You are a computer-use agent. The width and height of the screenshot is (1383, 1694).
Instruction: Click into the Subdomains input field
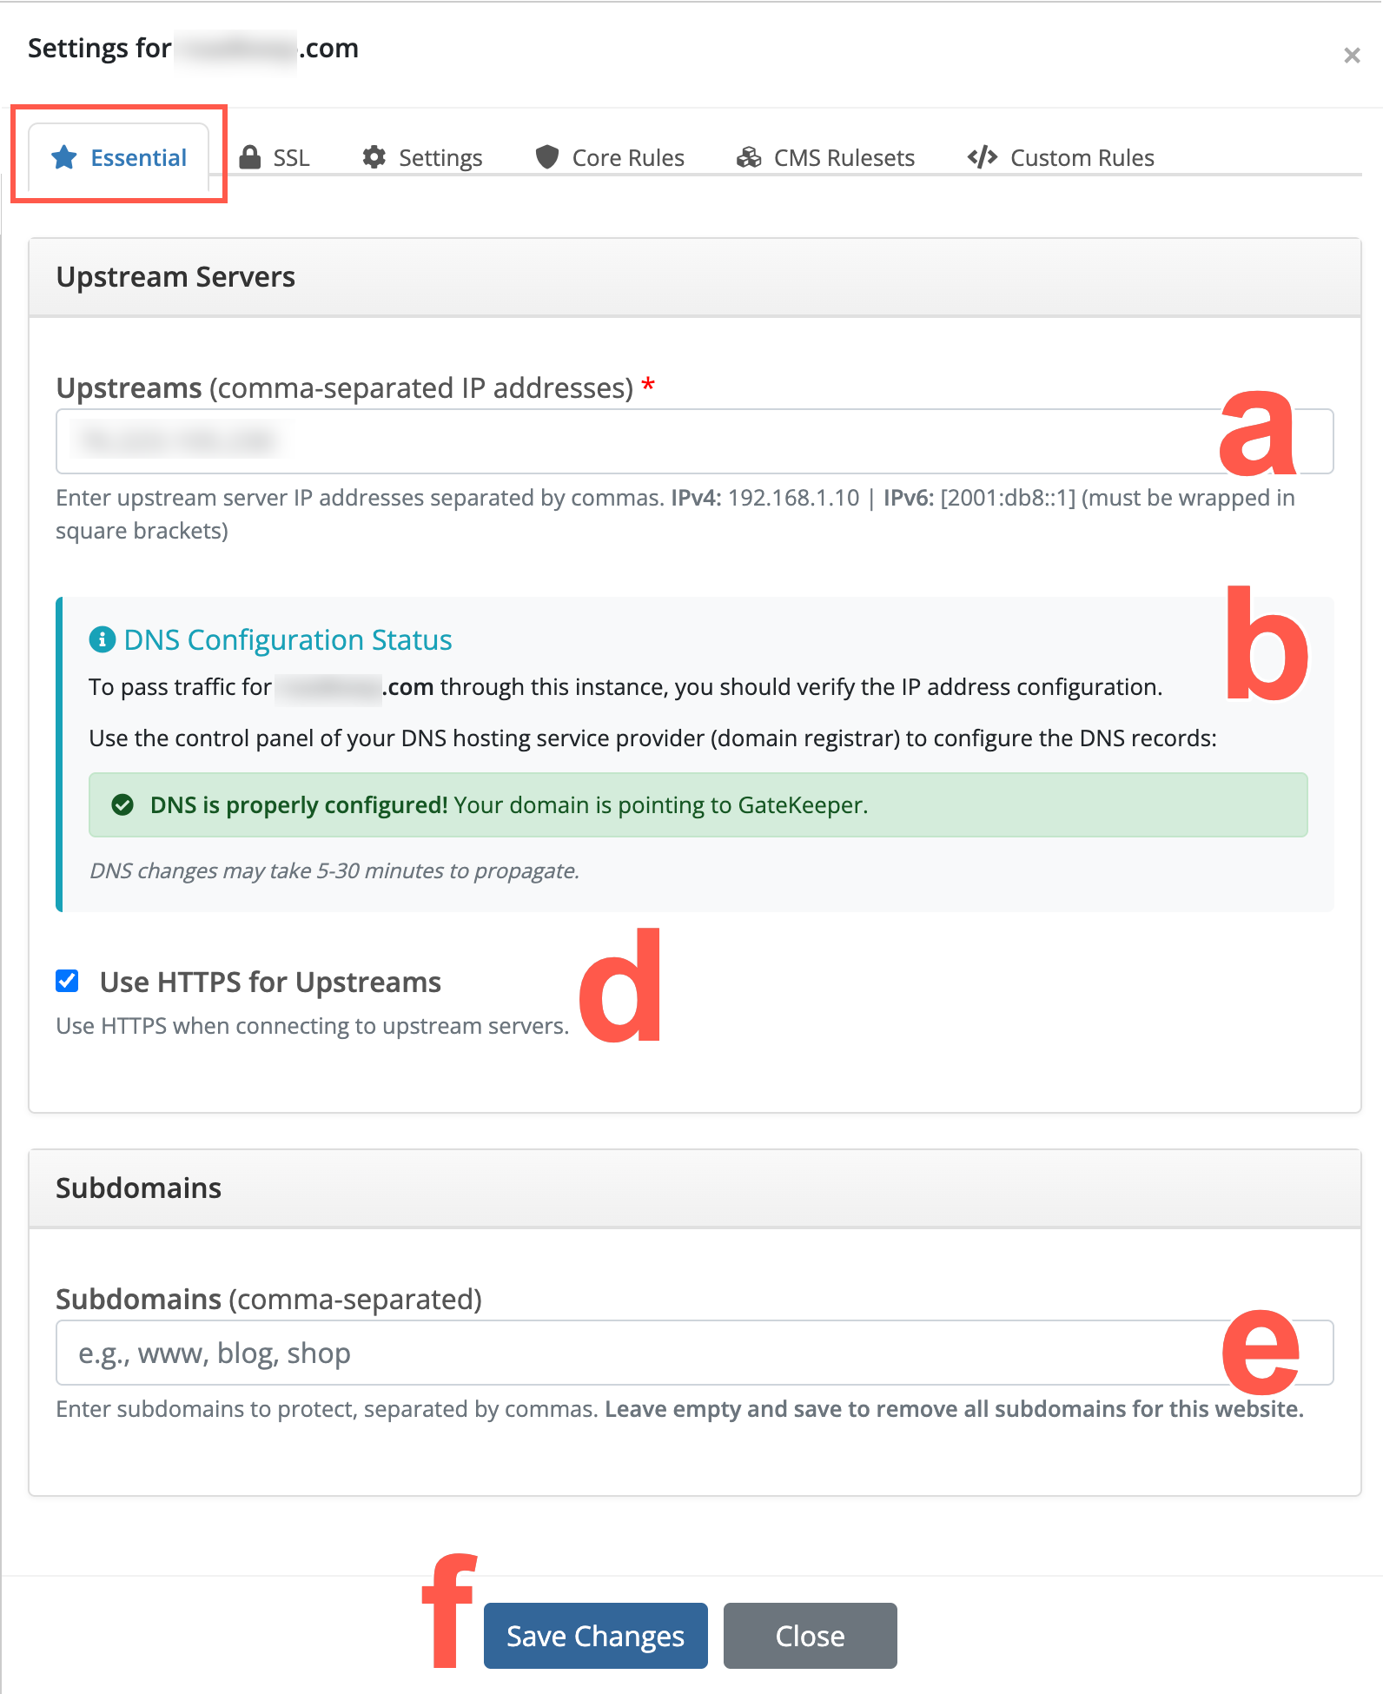pos(695,1353)
